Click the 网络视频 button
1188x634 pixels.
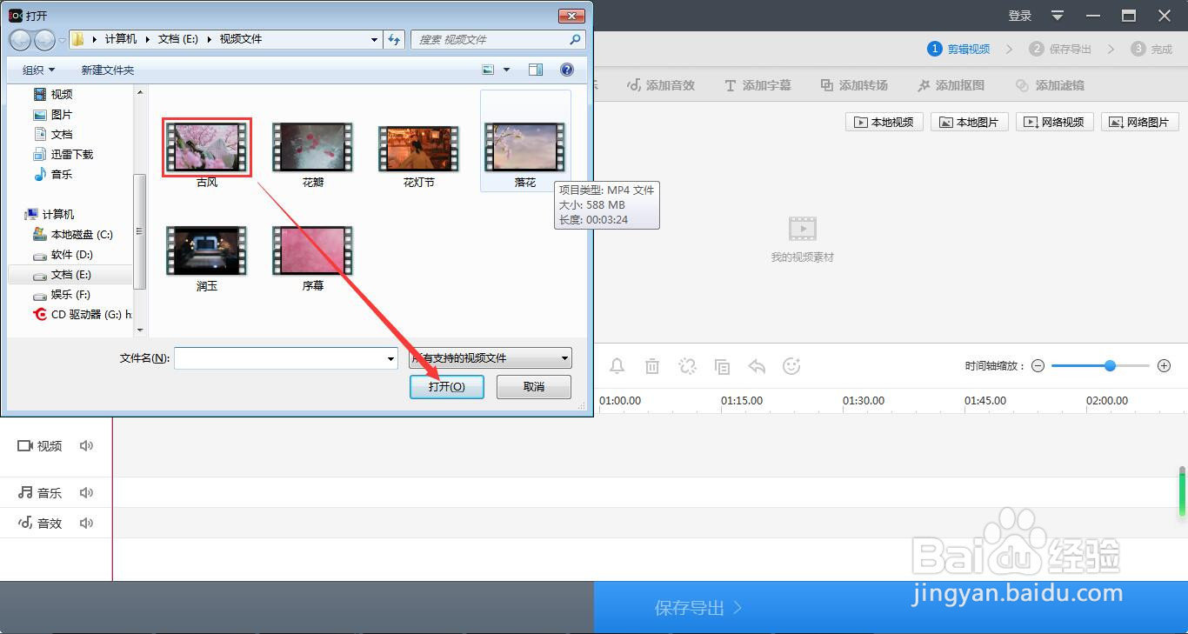[1055, 122]
